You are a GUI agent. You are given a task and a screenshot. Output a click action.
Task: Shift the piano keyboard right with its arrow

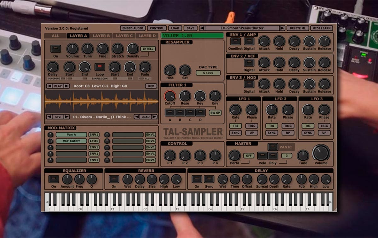pyautogui.click(x=330, y=203)
